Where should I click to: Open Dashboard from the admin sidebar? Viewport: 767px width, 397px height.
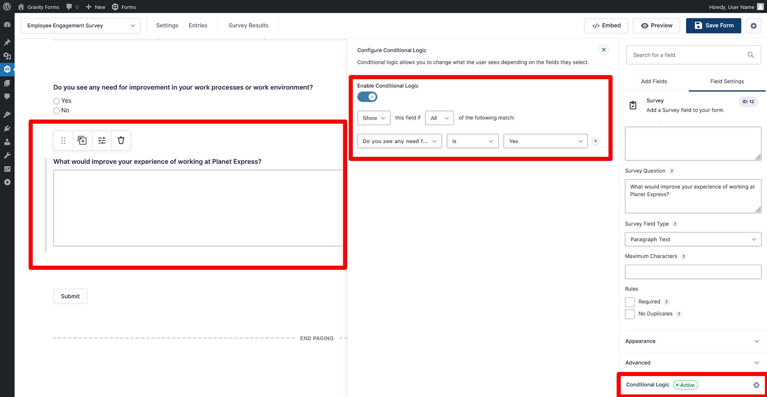click(x=7, y=25)
